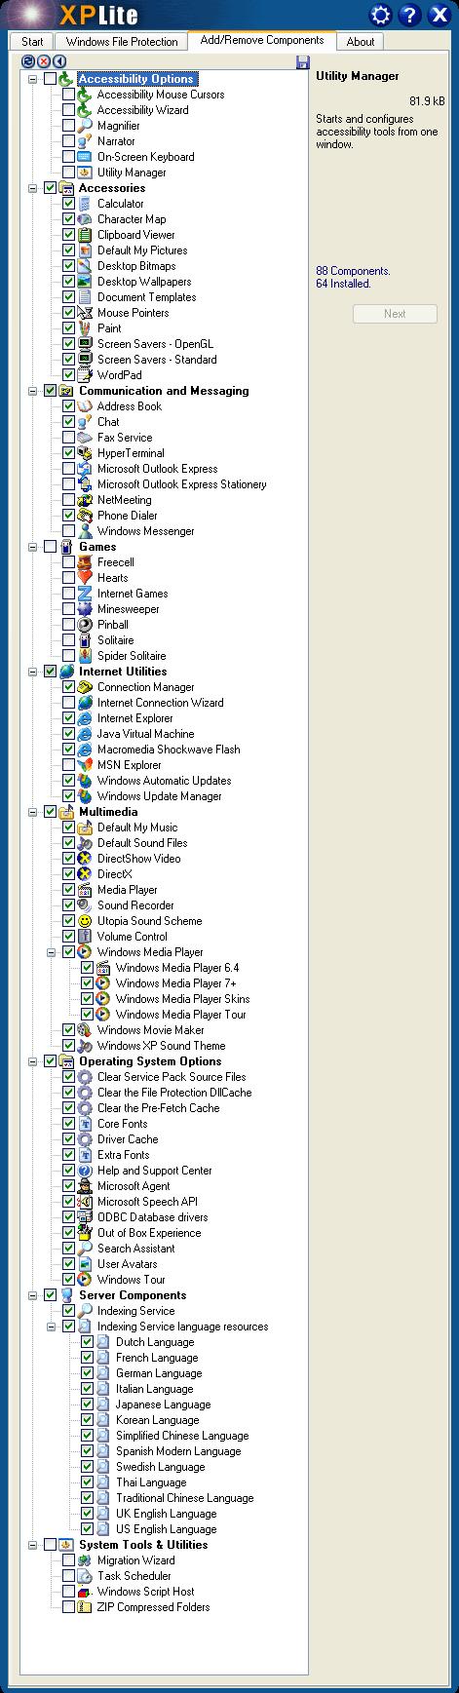Open the Windows File Protection tab

[122, 42]
